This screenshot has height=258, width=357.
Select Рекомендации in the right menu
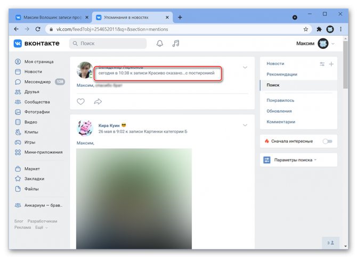282,74
